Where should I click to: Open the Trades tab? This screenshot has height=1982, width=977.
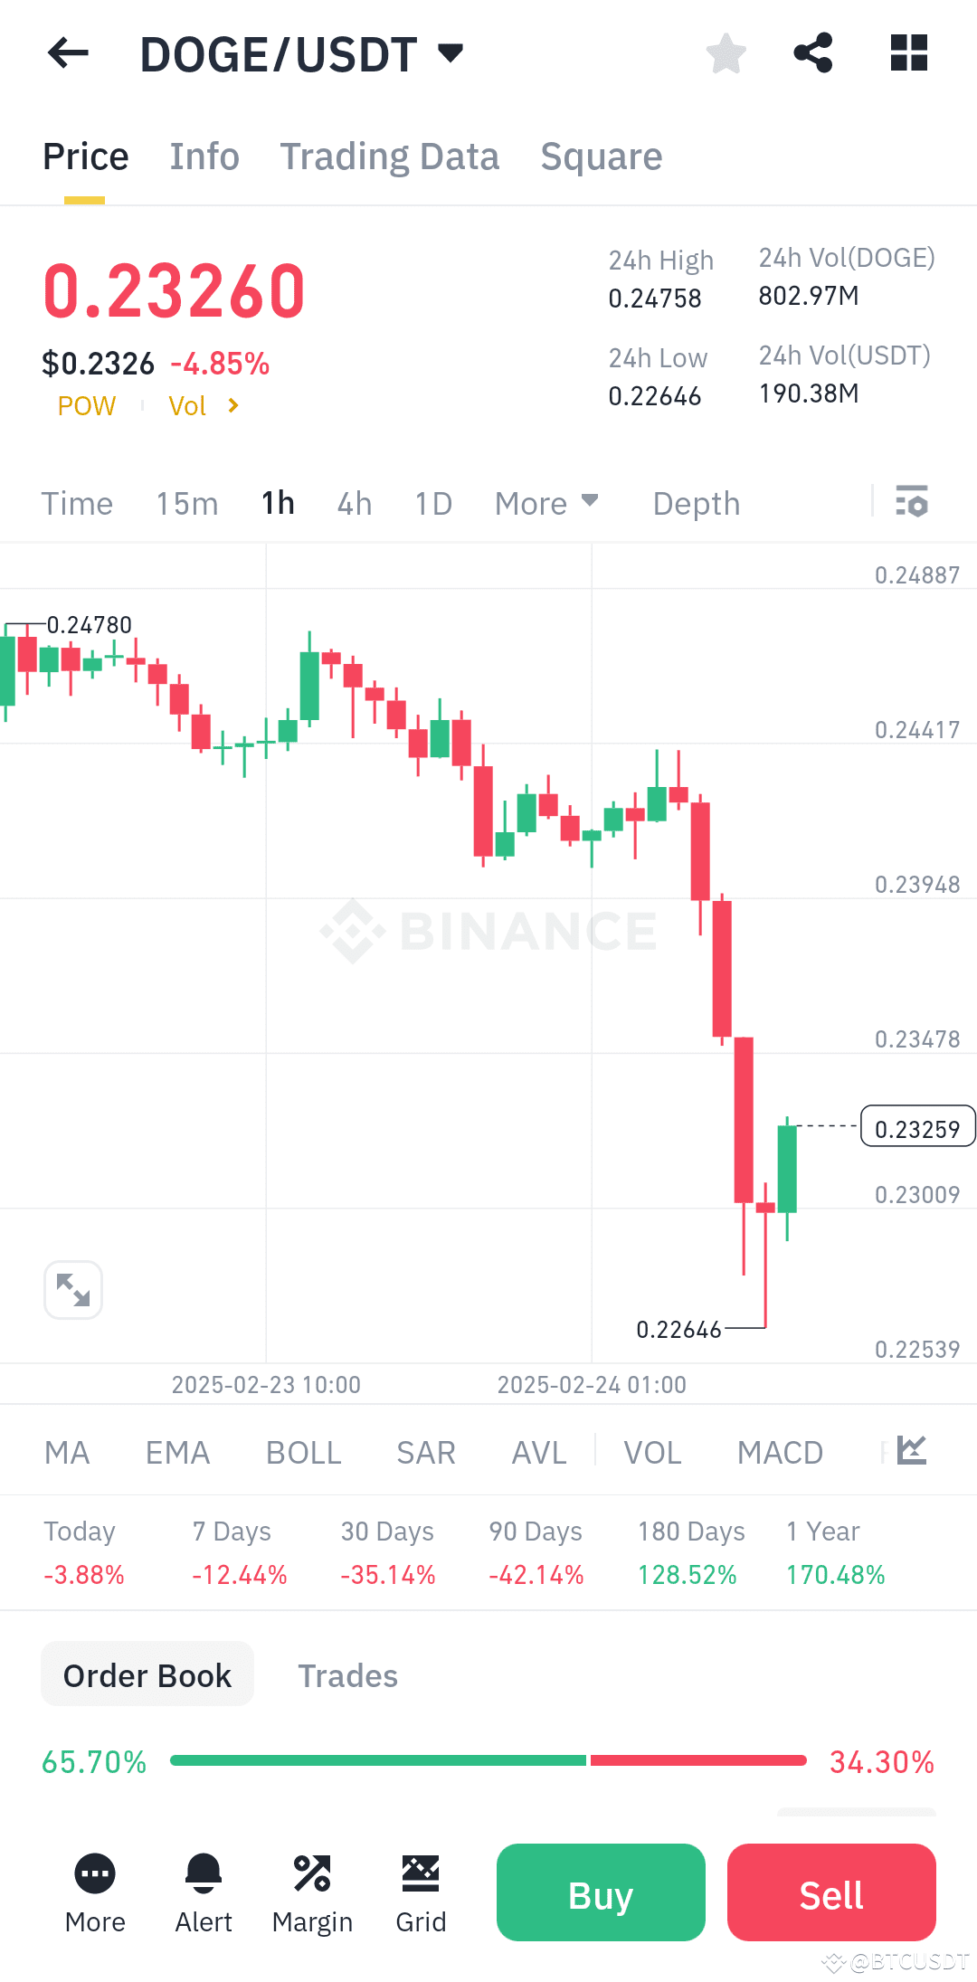(347, 1674)
